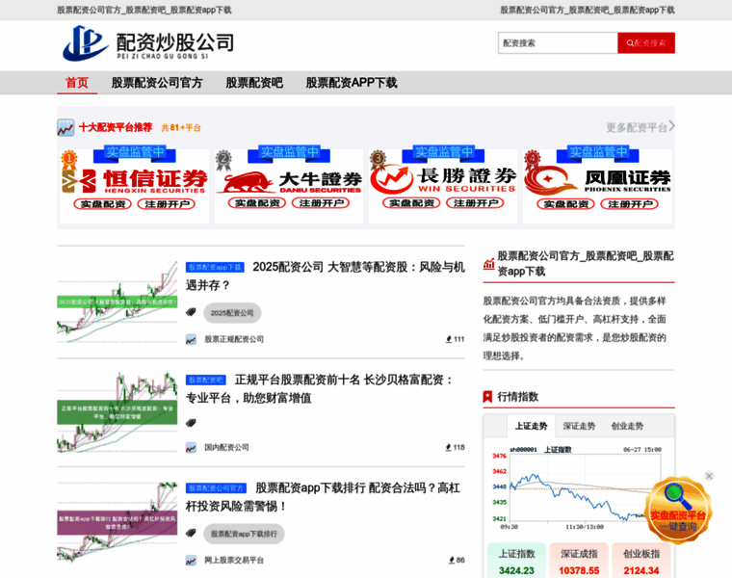Click the 创业板指 2124.34 card

[641, 561]
